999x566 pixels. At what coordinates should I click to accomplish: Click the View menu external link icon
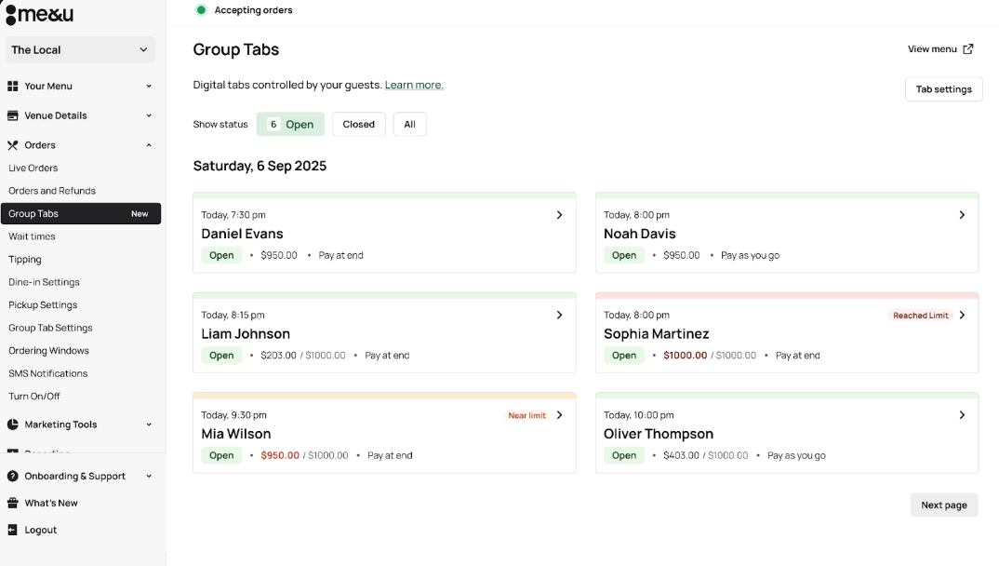pyautogui.click(x=968, y=49)
